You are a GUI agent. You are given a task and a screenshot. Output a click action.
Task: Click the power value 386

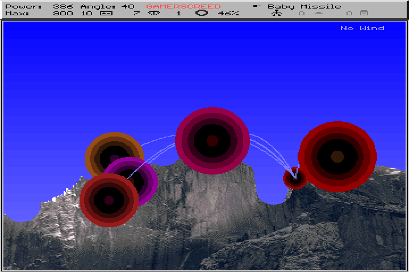coord(63,6)
